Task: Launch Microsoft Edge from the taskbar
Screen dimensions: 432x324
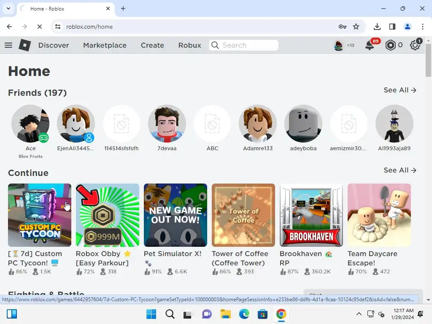Action: pos(244,314)
